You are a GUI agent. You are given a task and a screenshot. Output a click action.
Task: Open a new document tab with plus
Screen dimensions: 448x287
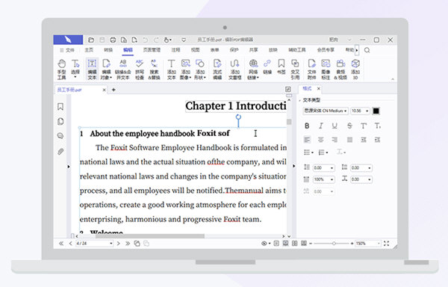pos(113,90)
